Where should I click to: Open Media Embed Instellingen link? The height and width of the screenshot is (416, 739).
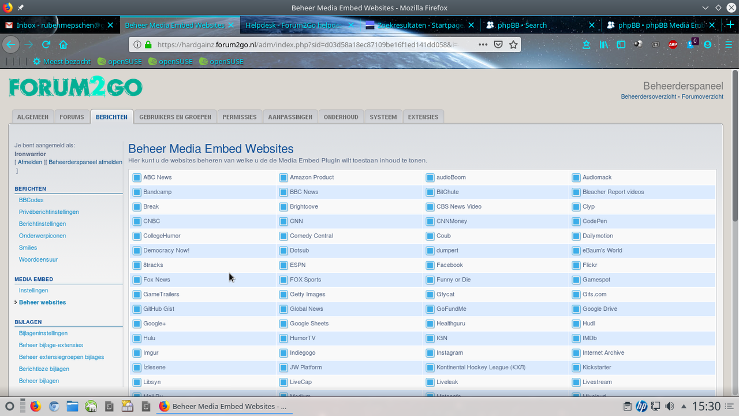pos(33,291)
